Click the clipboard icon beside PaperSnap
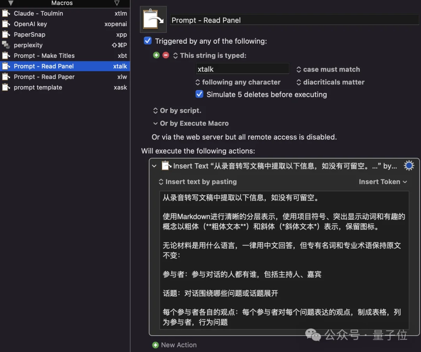Screen dimensions: 421x352 pyautogui.click(x=6, y=34)
